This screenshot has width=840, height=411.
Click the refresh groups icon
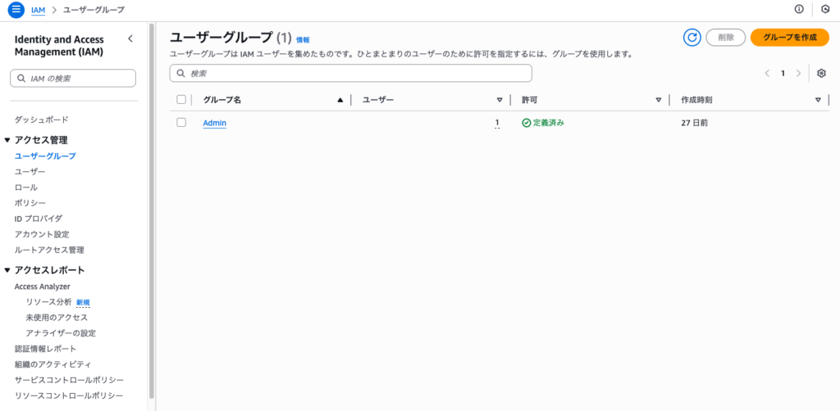coord(692,38)
